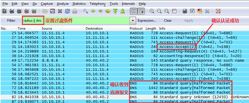Viewport: 249px width, 103px height.
Task: Print packets with the printer icon
Action: coord(75,11)
